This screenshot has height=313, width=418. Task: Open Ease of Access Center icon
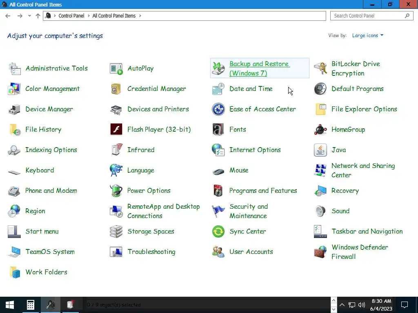coord(218,109)
